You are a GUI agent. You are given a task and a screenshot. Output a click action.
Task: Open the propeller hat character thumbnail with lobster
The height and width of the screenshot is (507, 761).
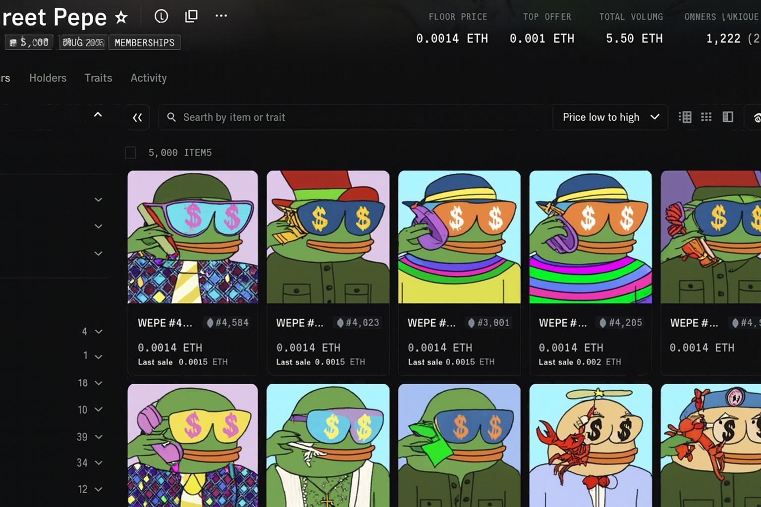[591, 446]
